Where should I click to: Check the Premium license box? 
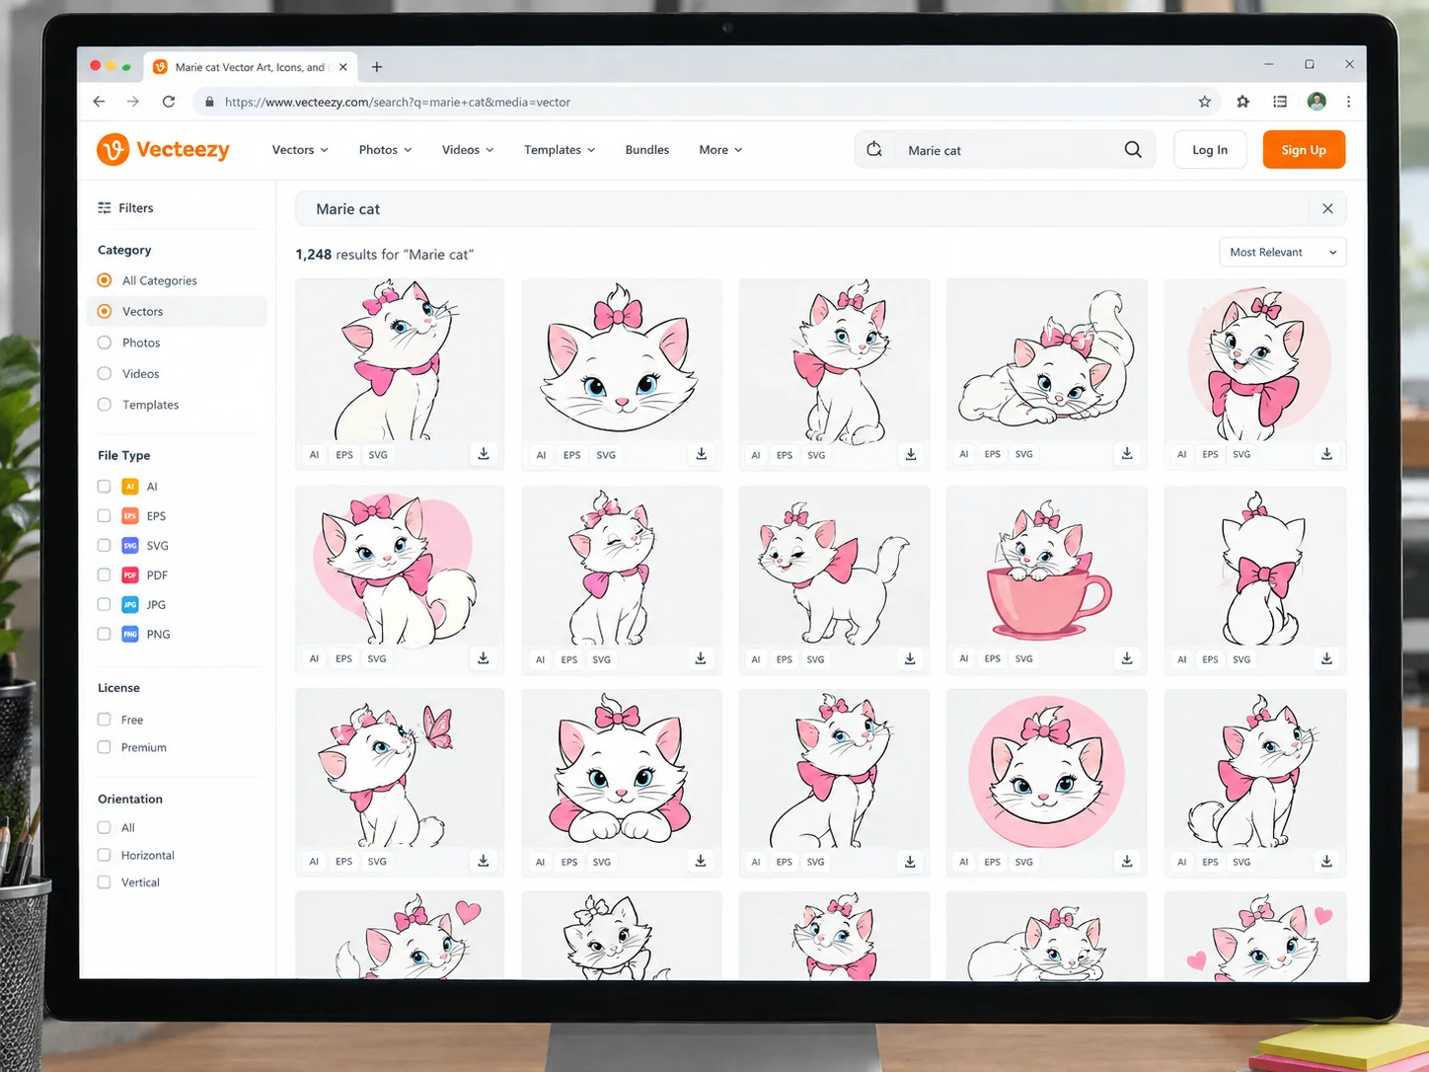[x=104, y=747]
